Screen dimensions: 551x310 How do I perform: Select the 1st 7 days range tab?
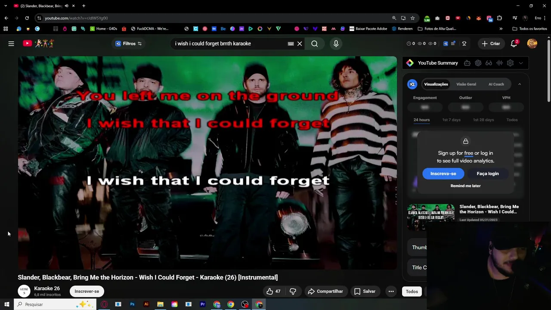[x=451, y=120]
